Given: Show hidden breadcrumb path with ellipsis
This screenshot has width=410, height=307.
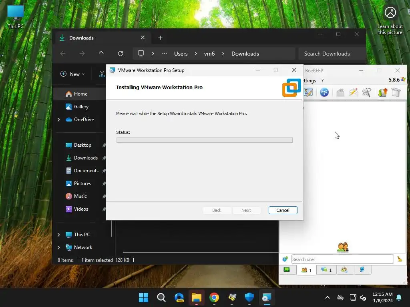Looking at the screenshot, I should tap(165, 53).
